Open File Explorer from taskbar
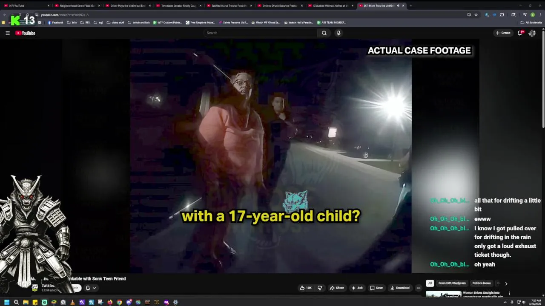545x306 pixels. (x=26, y=302)
